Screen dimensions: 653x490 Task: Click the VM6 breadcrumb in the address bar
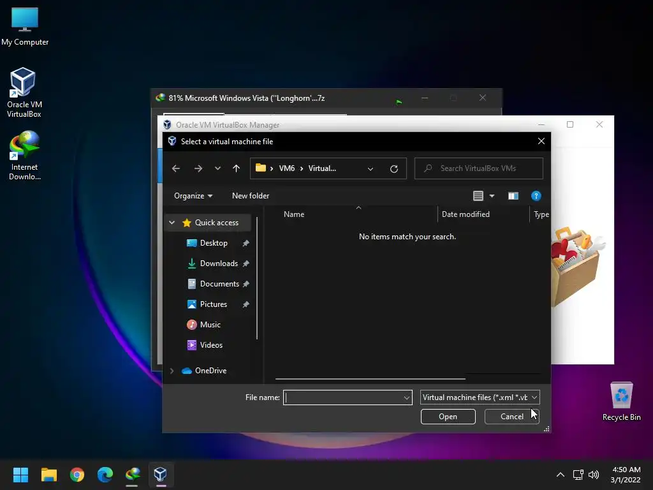point(287,168)
